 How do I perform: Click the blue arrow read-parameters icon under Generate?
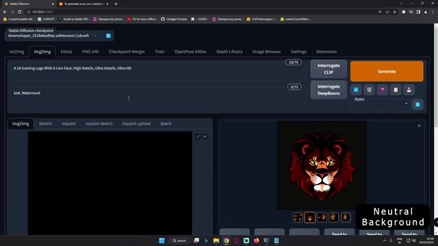(356, 90)
